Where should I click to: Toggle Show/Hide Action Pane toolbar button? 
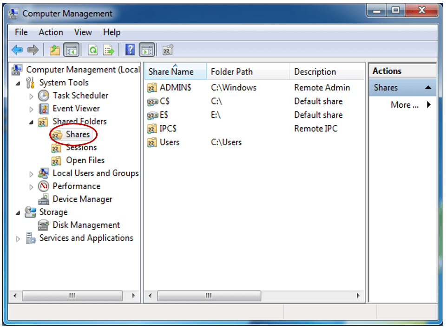[x=147, y=50]
